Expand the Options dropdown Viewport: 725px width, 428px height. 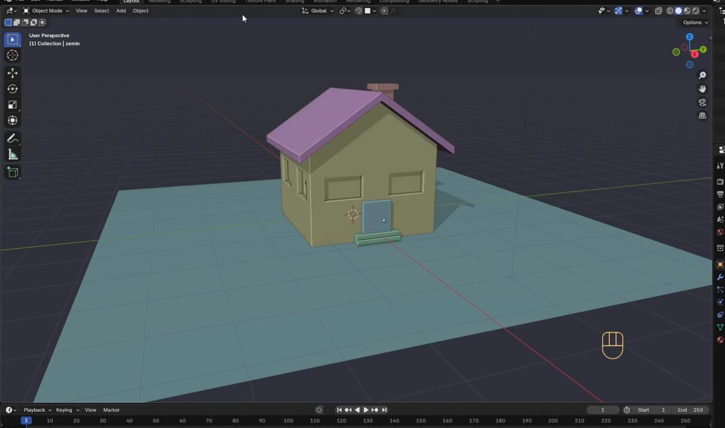click(x=696, y=22)
